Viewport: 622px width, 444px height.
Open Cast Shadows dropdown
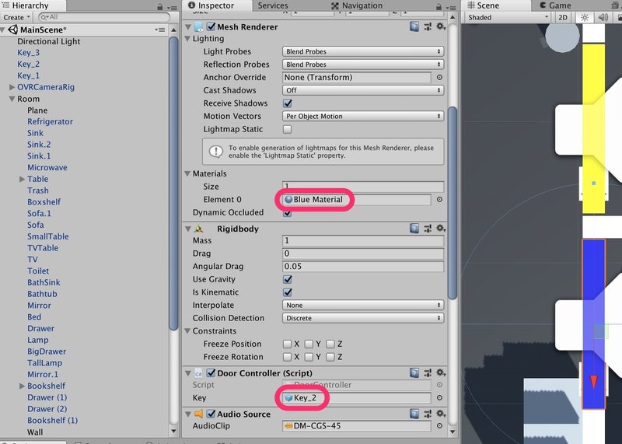point(363,90)
